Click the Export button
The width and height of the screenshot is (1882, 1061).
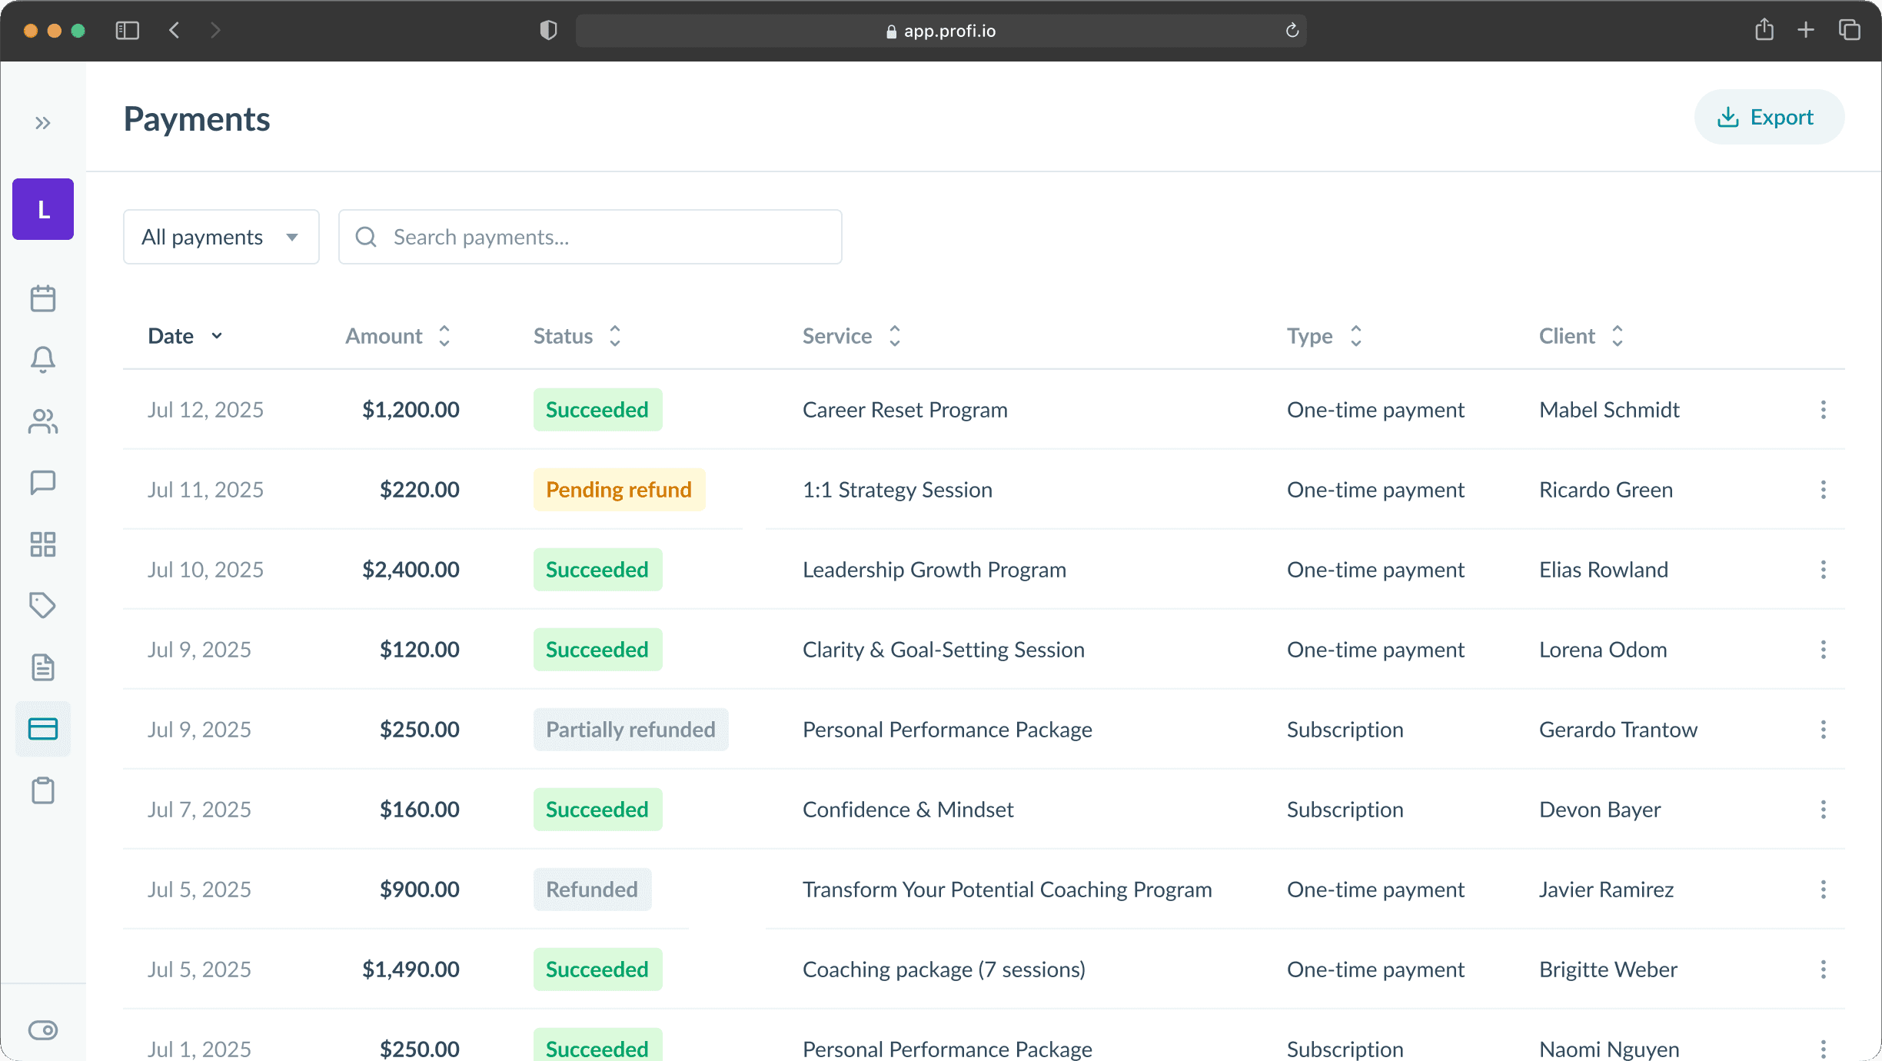(1768, 117)
